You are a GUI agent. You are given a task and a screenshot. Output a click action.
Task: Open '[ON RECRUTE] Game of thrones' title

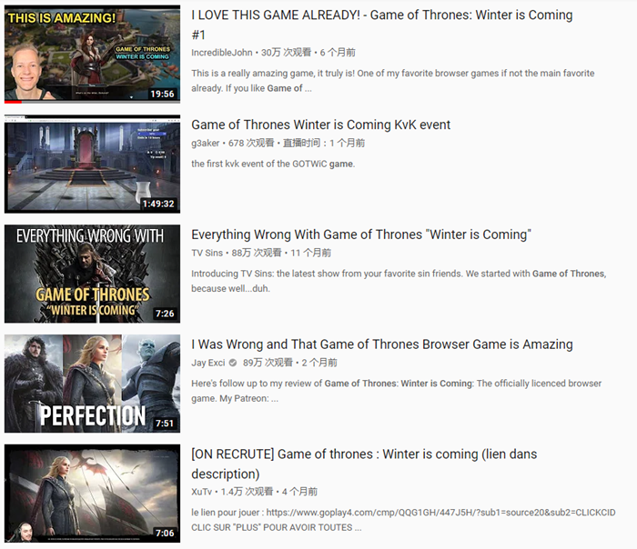[x=364, y=464]
